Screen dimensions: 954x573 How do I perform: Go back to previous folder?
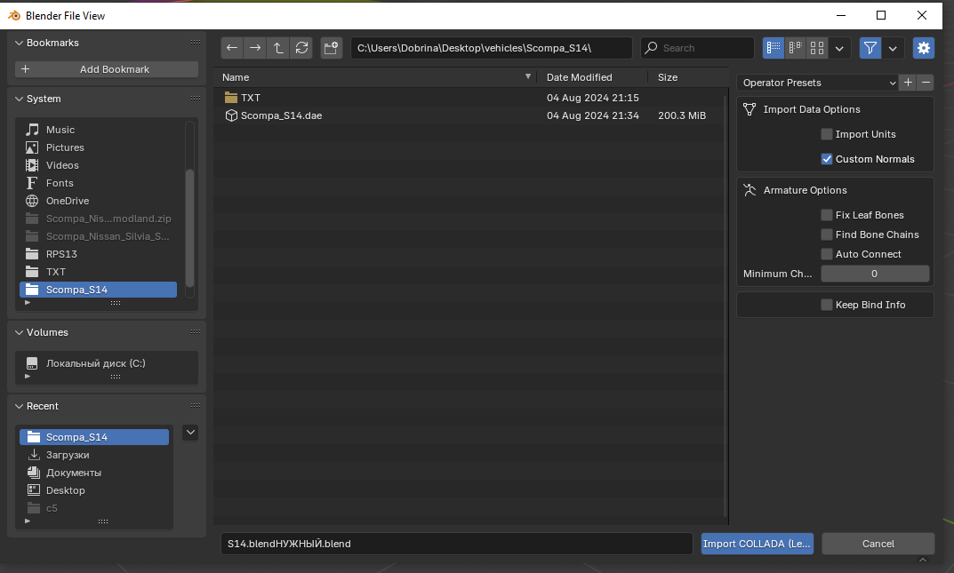click(x=232, y=48)
